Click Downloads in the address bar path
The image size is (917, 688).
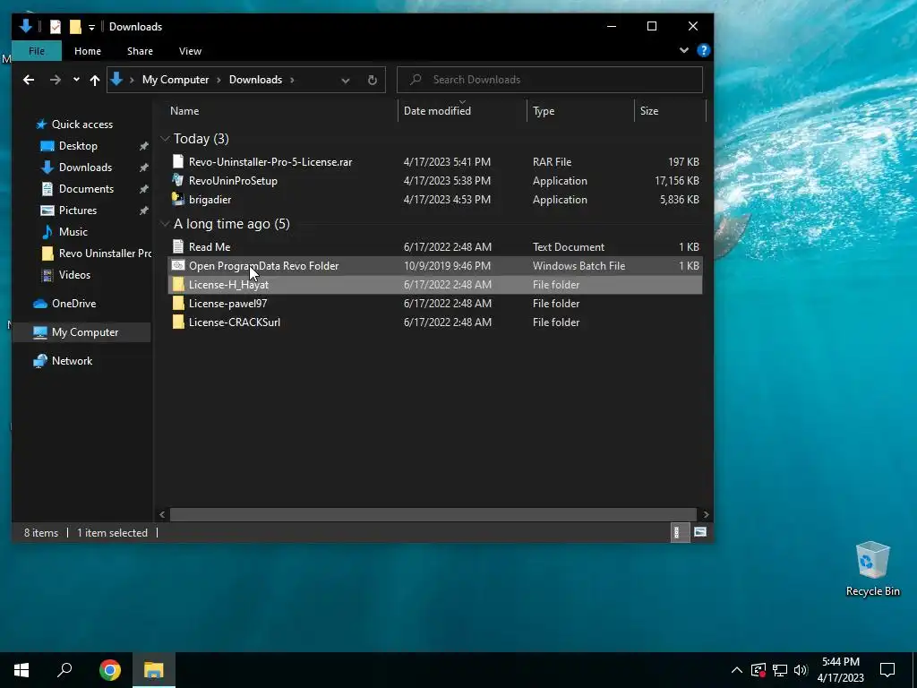[x=255, y=80]
